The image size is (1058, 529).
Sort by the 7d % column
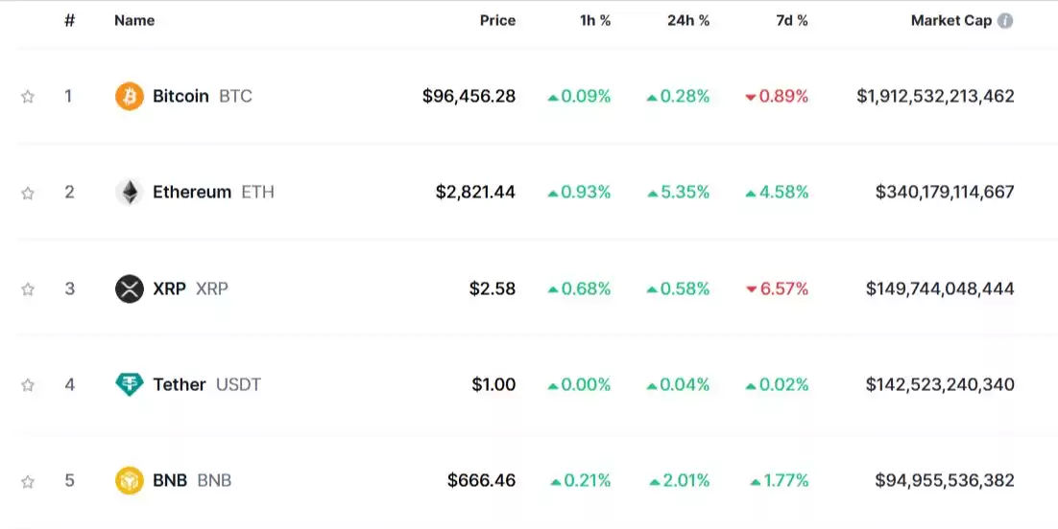tap(792, 21)
